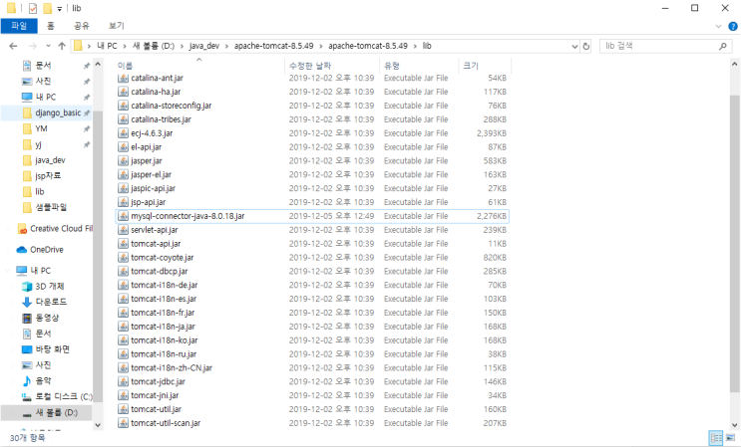Open the 공유 ribbon tab
The width and height of the screenshot is (741, 447).
[x=82, y=26]
